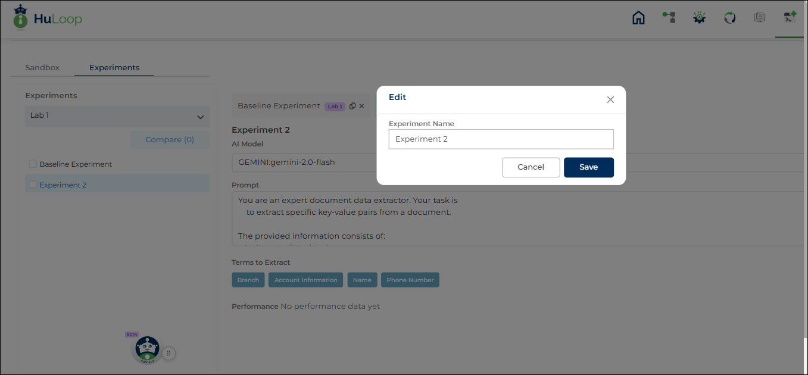Click the drag handle beside the Advisor
The width and height of the screenshot is (808, 375).
tap(169, 354)
